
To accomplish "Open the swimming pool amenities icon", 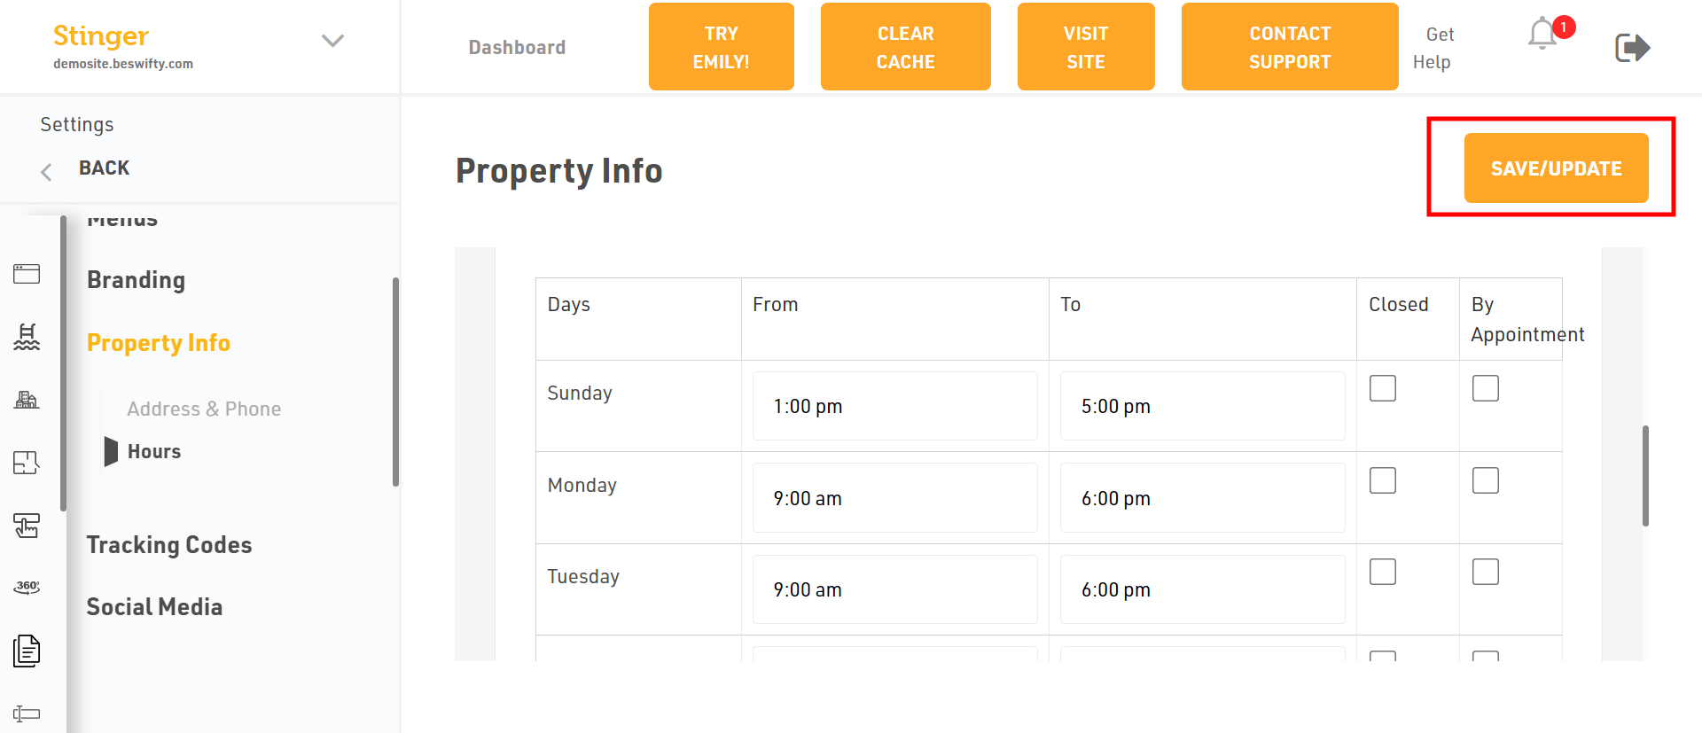I will (x=27, y=337).
